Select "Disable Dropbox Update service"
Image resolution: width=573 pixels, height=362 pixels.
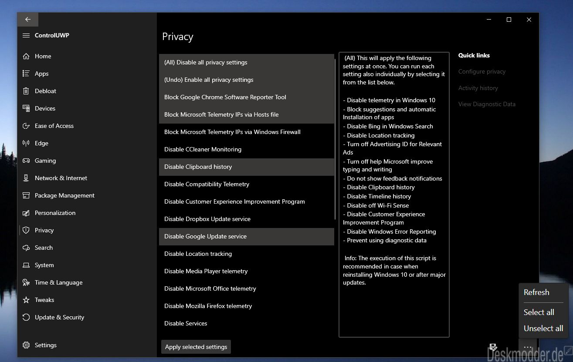tap(247, 219)
